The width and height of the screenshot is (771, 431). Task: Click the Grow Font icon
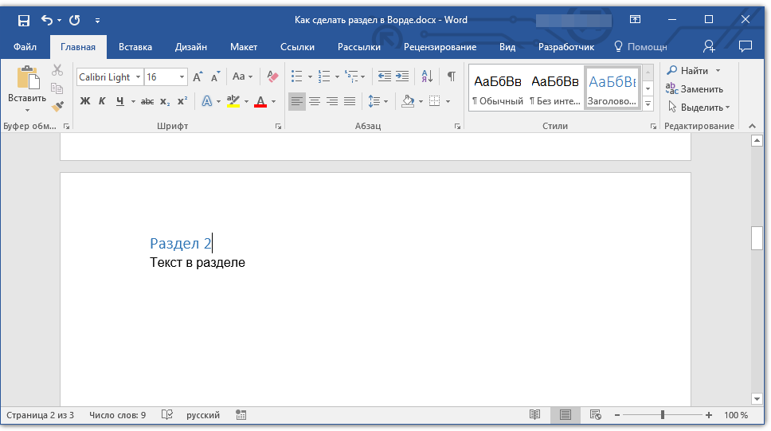[198, 77]
